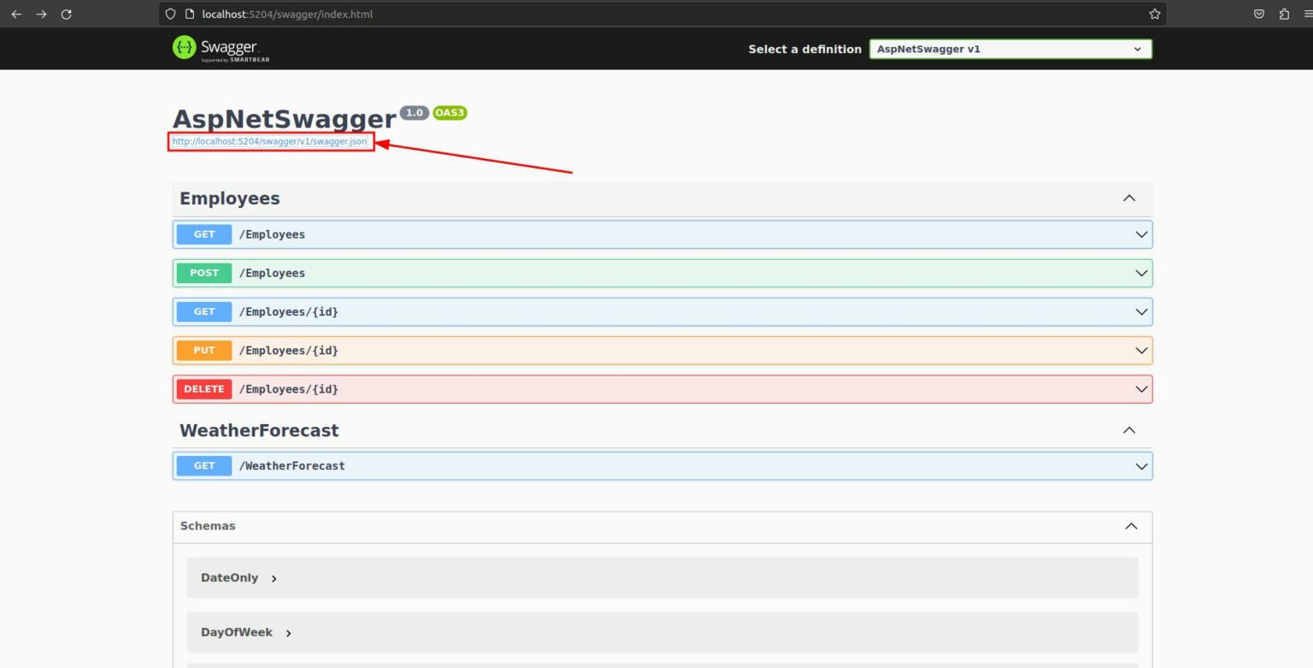Viewport: 1313px width, 668px height.
Task: Go forward using browser forward arrow
Action: click(x=41, y=14)
